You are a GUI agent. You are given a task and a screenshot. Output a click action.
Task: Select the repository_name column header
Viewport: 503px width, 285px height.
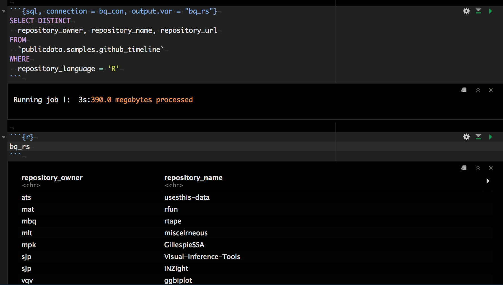pyautogui.click(x=193, y=177)
